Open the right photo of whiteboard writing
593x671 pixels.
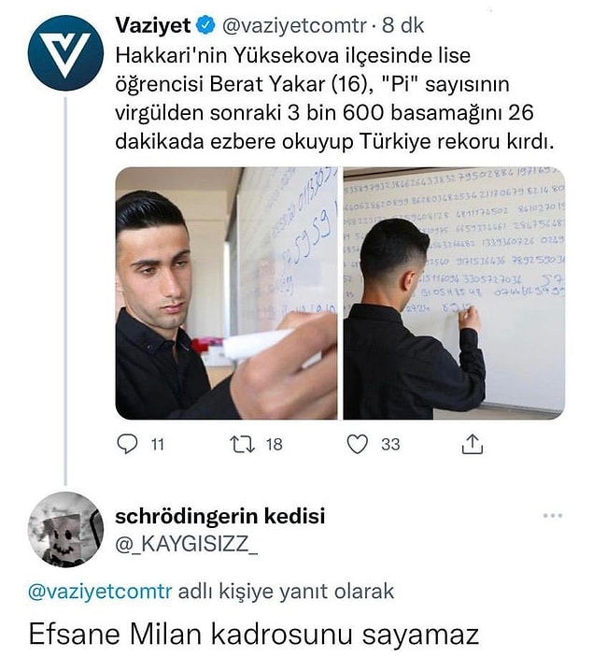point(454,293)
